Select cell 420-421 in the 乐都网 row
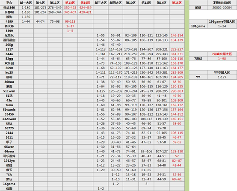 click(x=86, y=12)
